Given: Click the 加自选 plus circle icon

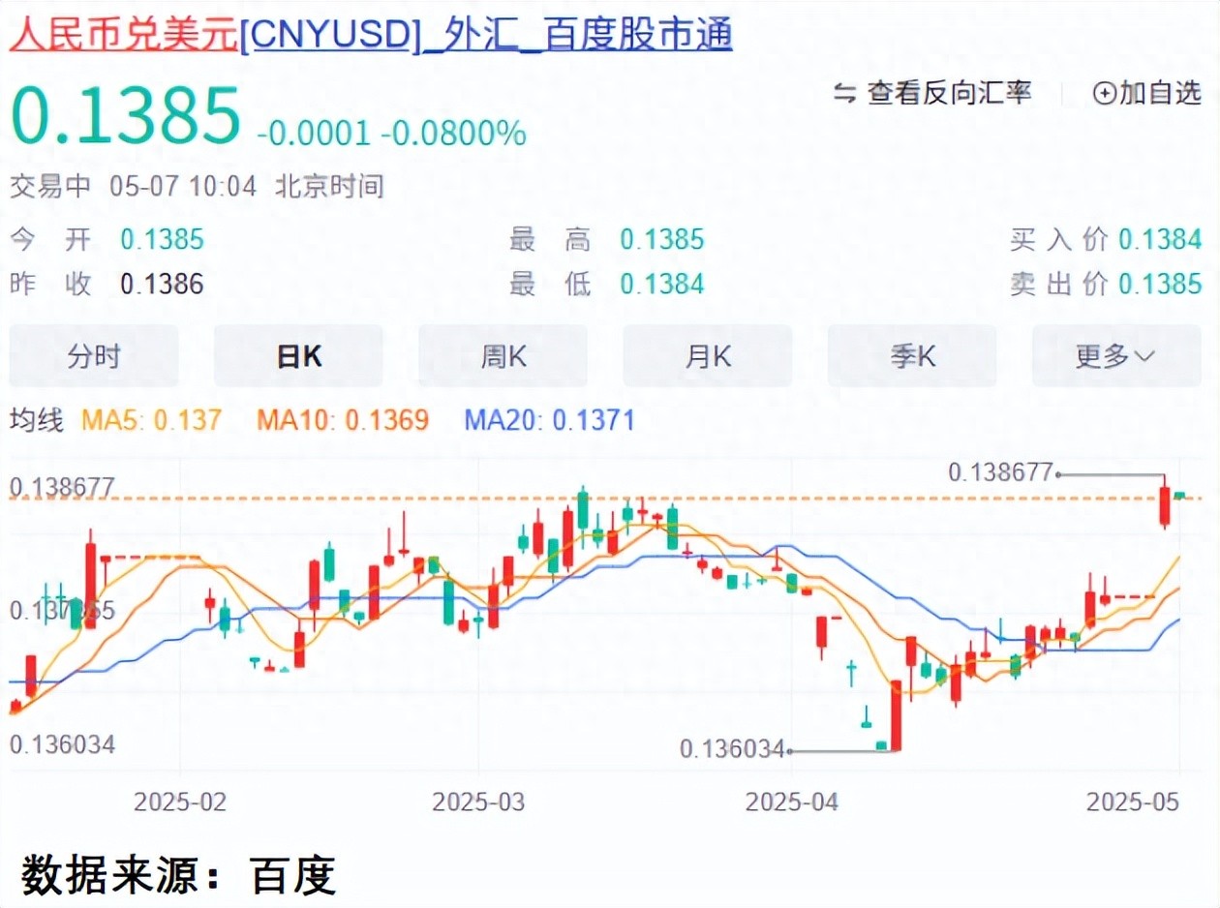Looking at the screenshot, I should click(1104, 93).
